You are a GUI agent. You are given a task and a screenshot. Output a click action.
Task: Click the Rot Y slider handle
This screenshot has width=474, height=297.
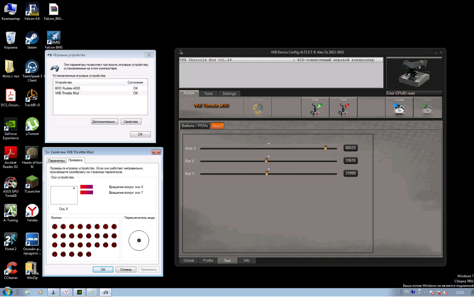tap(267, 173)
